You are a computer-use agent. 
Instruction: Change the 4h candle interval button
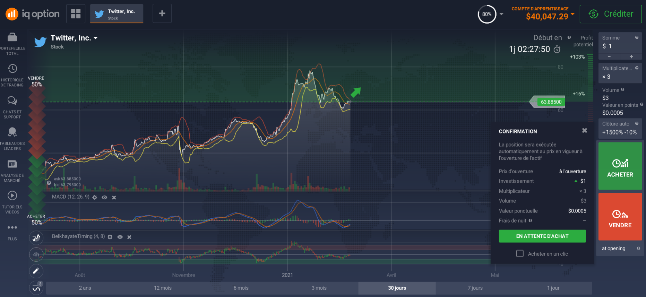[36, 254]
